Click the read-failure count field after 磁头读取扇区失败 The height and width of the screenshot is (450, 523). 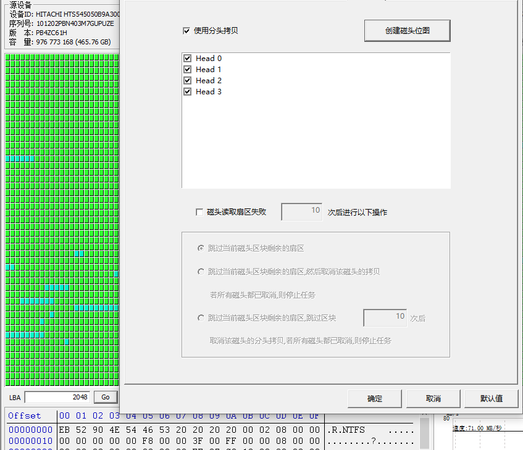coord(302,212)
